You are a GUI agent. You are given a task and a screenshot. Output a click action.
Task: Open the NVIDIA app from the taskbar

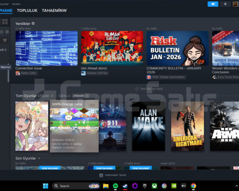(174, 186)
